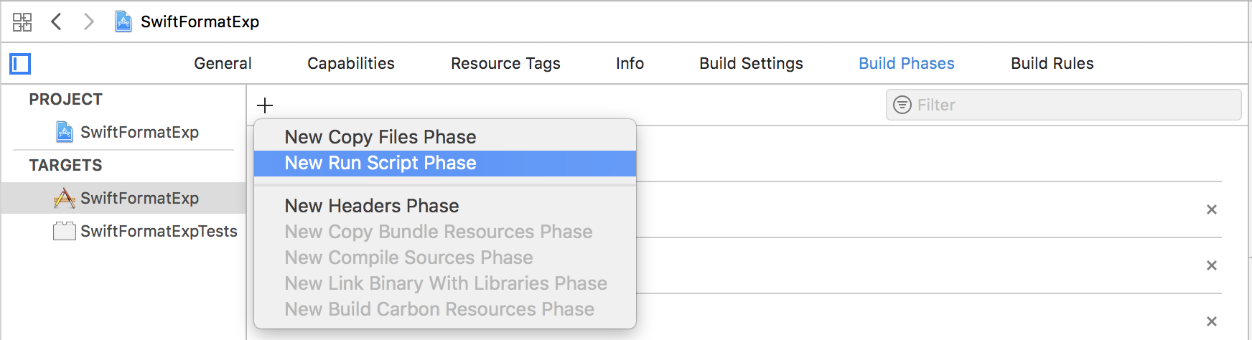Open the Build Rules tab
This screenshot has height=340, width=1252.
(1052, 63)
